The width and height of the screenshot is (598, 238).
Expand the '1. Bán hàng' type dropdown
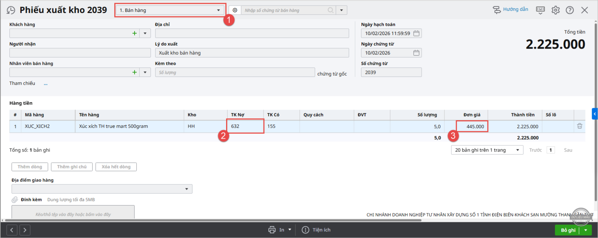pyautogui.click(x=218, y=10)
